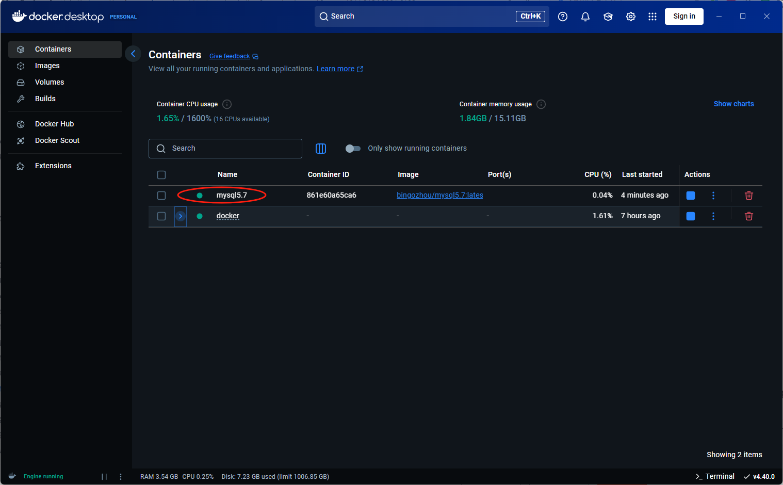
Task: Open engine options three-dot menu
Action: point(121,477)
